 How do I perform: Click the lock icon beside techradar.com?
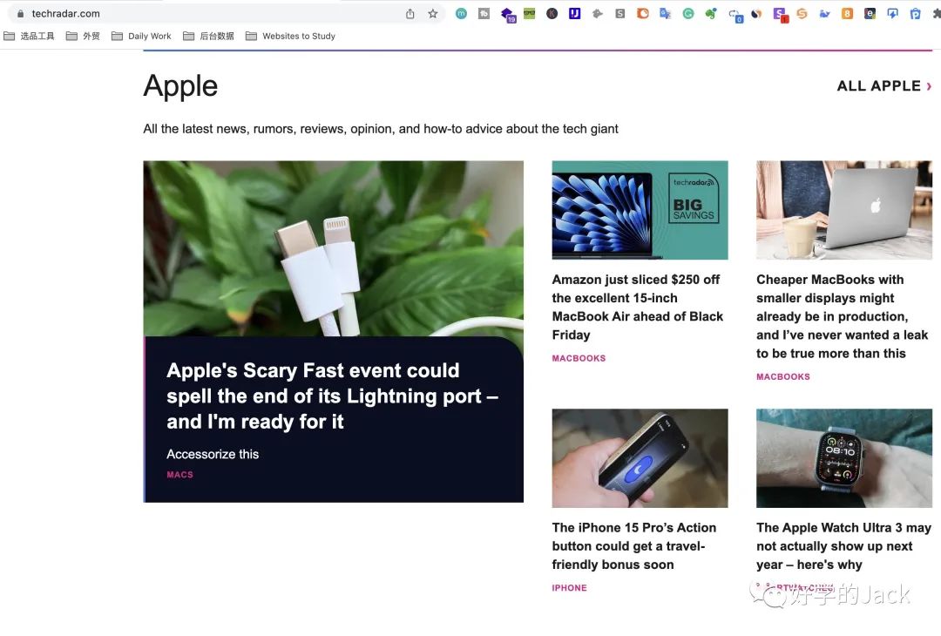pyautogui.click(x=20, y=13)
